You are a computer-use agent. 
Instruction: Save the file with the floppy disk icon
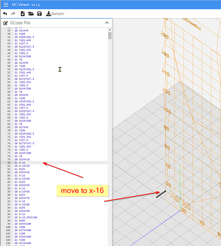pos(39,14)
